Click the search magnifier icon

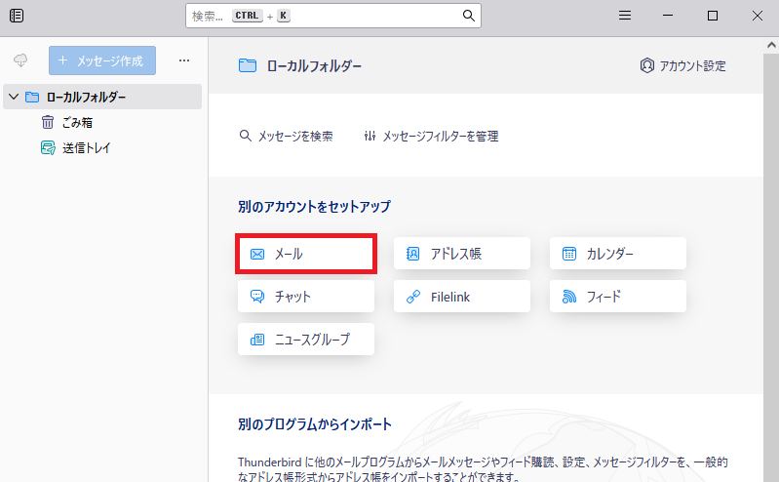click(x=468, y=16)
